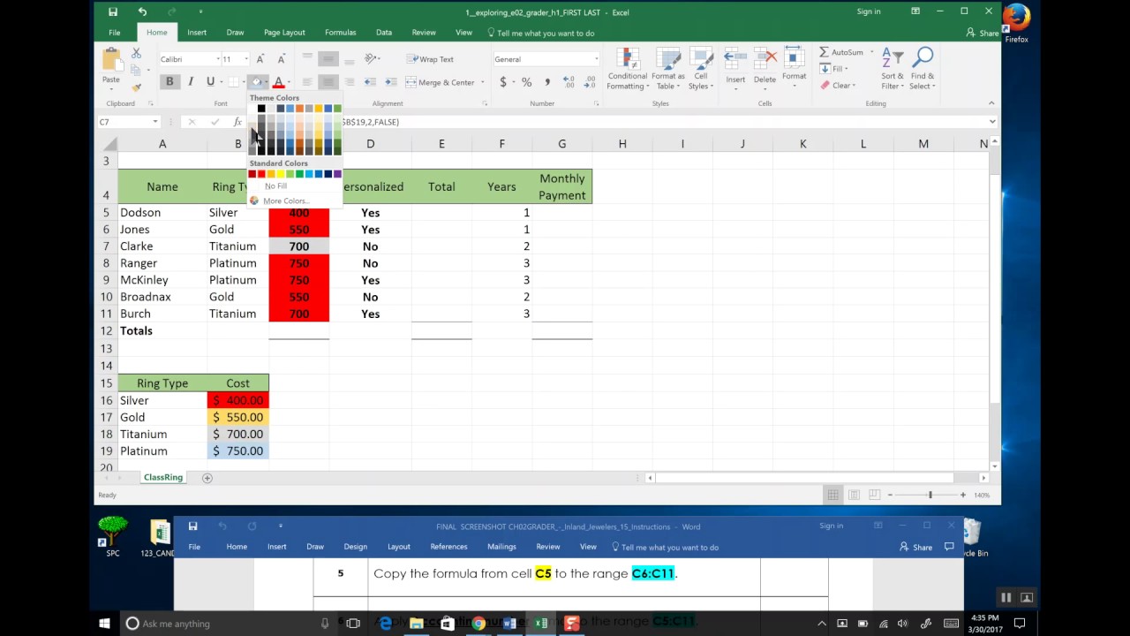The width and height of the screenshot is (1130, 636).
Task: Select No Fill option
Action: coord(275,186)
